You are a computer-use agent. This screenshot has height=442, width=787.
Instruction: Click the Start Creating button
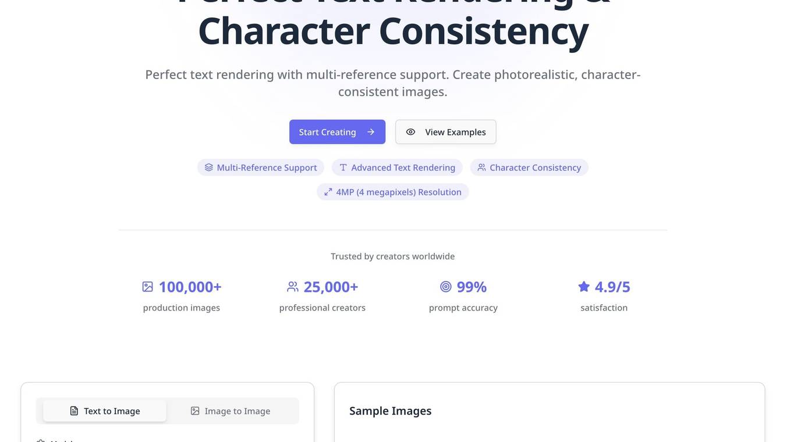pos(328,132)
